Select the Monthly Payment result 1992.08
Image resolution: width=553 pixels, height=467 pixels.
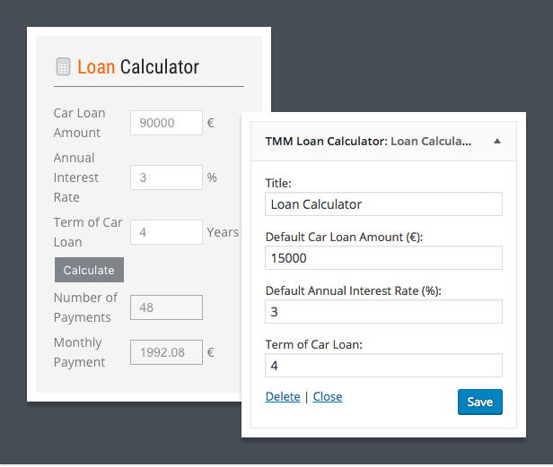point(166,352)
